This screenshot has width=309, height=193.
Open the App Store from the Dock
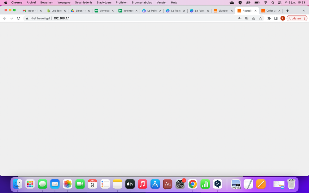(x=155, y=184)
